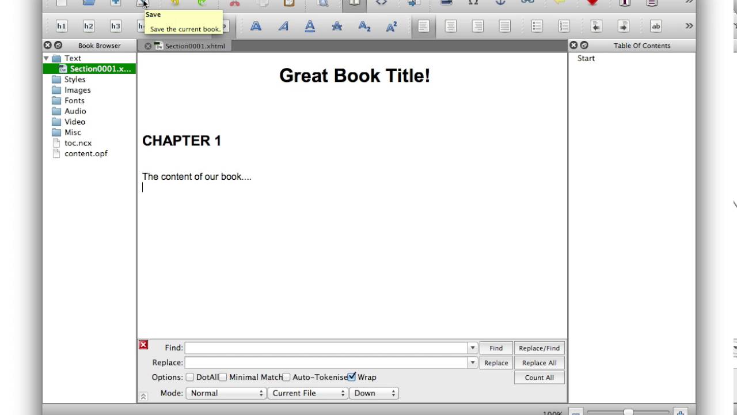Screen dimensions: 737x415
Task: Select the Audio folder
Action: (x=75, y=111)
